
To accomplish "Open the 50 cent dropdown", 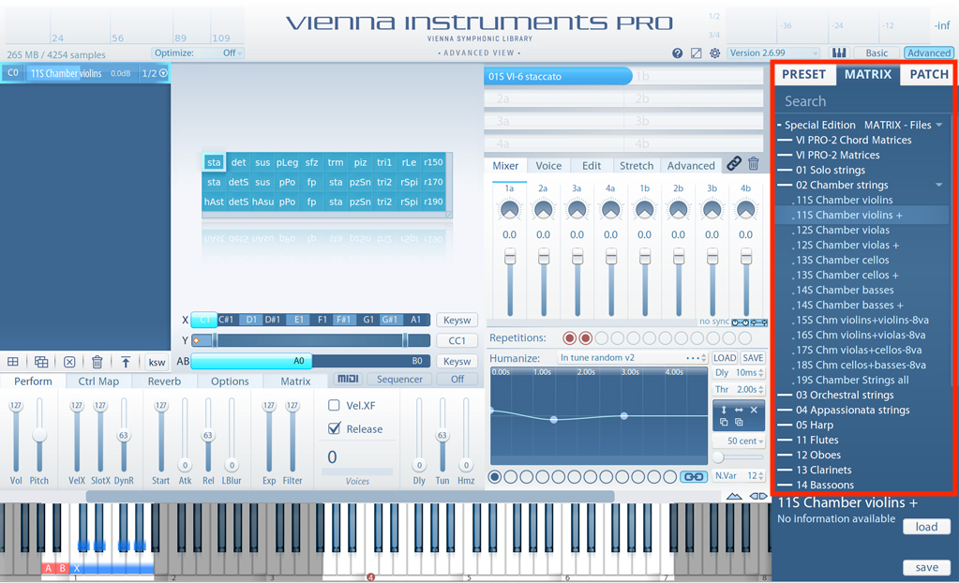I will [739, 441].
